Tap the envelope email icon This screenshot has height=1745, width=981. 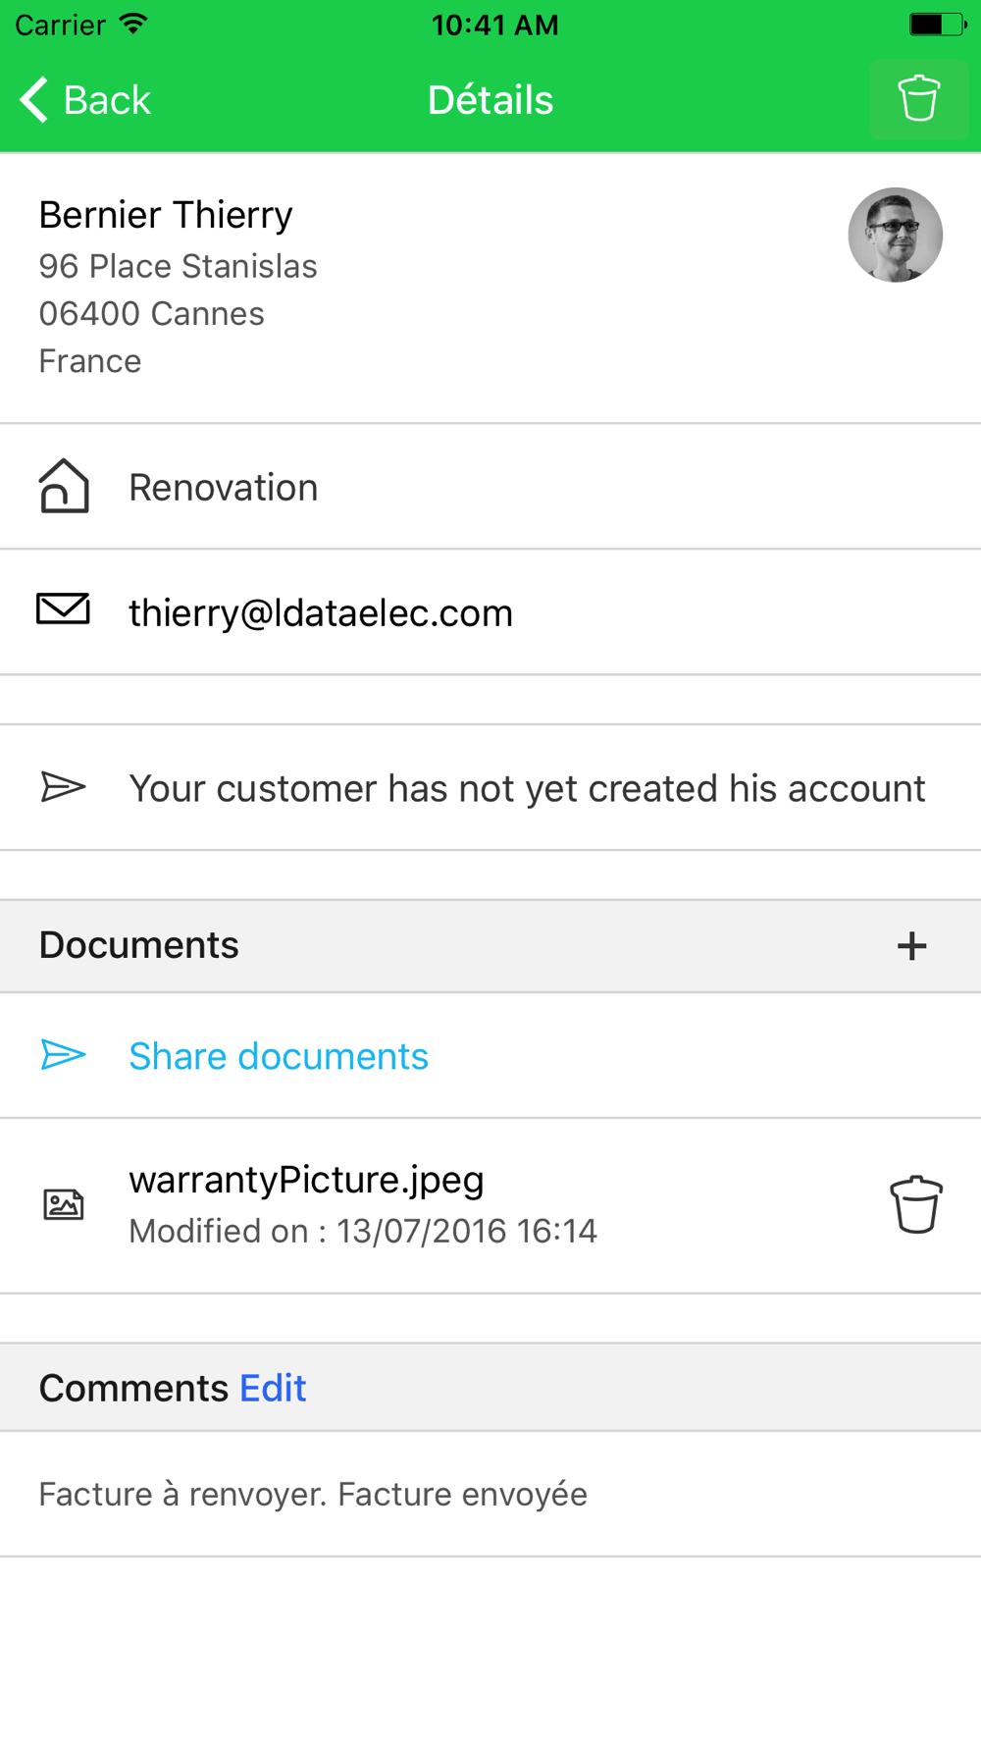click(x=63, y=610)
